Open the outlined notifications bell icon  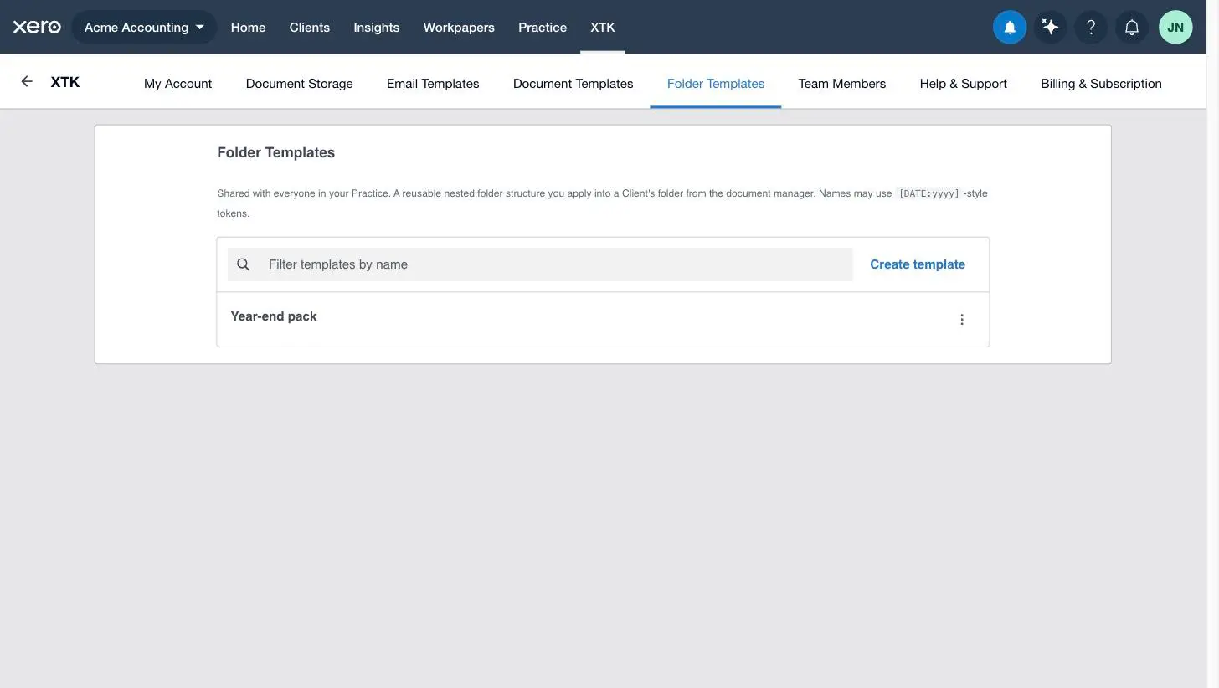(x=1132, y=28)
